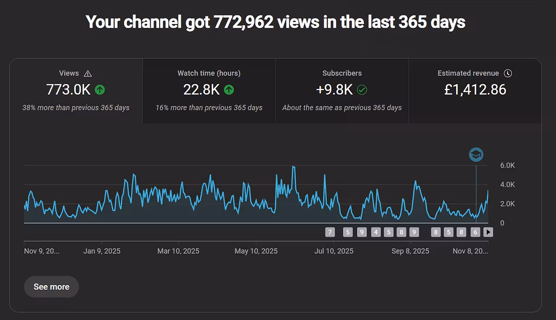Click '38% more than previous 365 days' text
This screenshot has width=556, height=320.
(76, 108)
